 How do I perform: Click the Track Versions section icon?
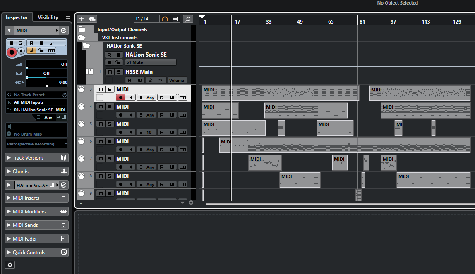63,157
